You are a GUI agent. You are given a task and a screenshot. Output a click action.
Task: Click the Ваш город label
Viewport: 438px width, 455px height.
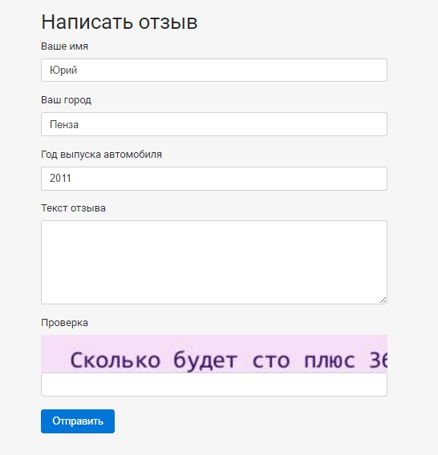tap(66, 100)
